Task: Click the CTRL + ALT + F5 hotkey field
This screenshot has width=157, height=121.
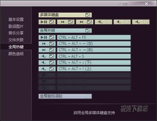Action: [94, 37]
